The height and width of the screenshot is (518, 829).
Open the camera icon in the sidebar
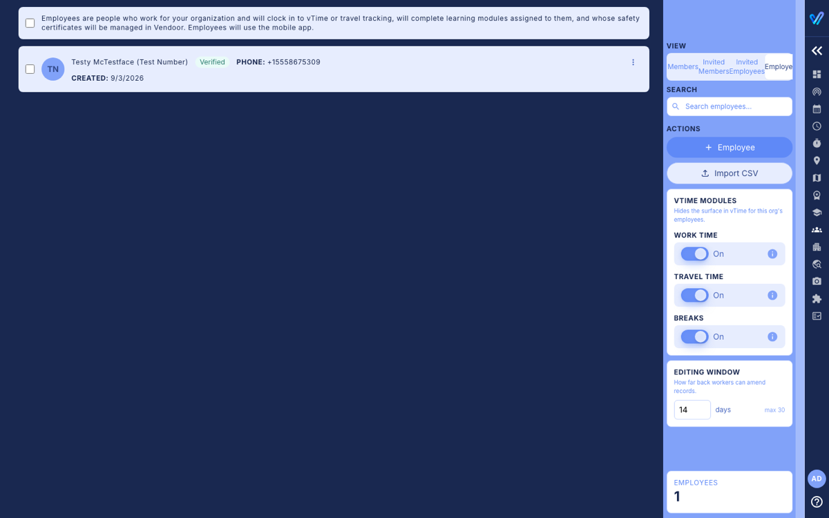[817, 281]
